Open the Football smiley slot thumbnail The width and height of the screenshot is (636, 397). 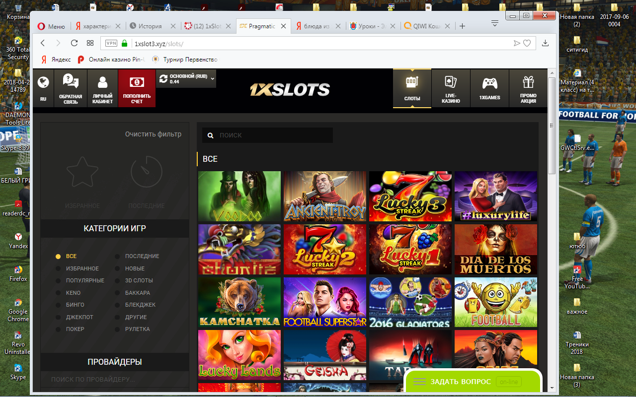tap(496, 302)
